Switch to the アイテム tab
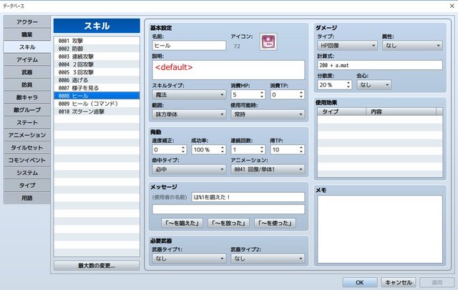The height and width of the screenshot is (290, 458). click(x=27, y=59)
